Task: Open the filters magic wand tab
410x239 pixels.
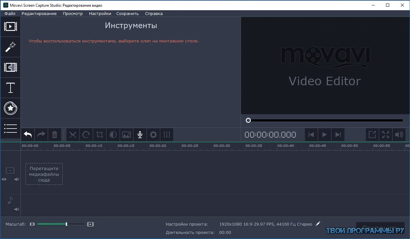Action: pyautogui.click(x=10, y=47)
